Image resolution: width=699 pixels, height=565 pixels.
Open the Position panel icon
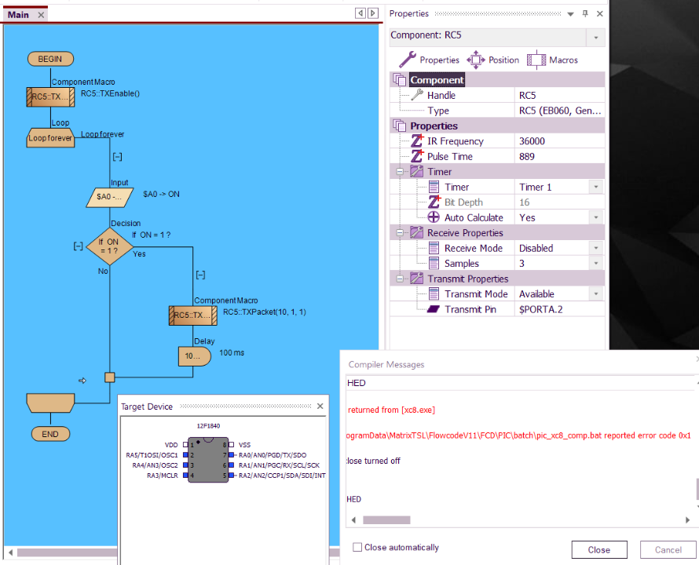476,60
